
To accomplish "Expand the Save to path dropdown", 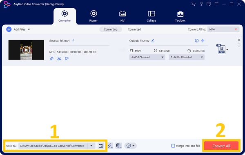I will [91, 146].
